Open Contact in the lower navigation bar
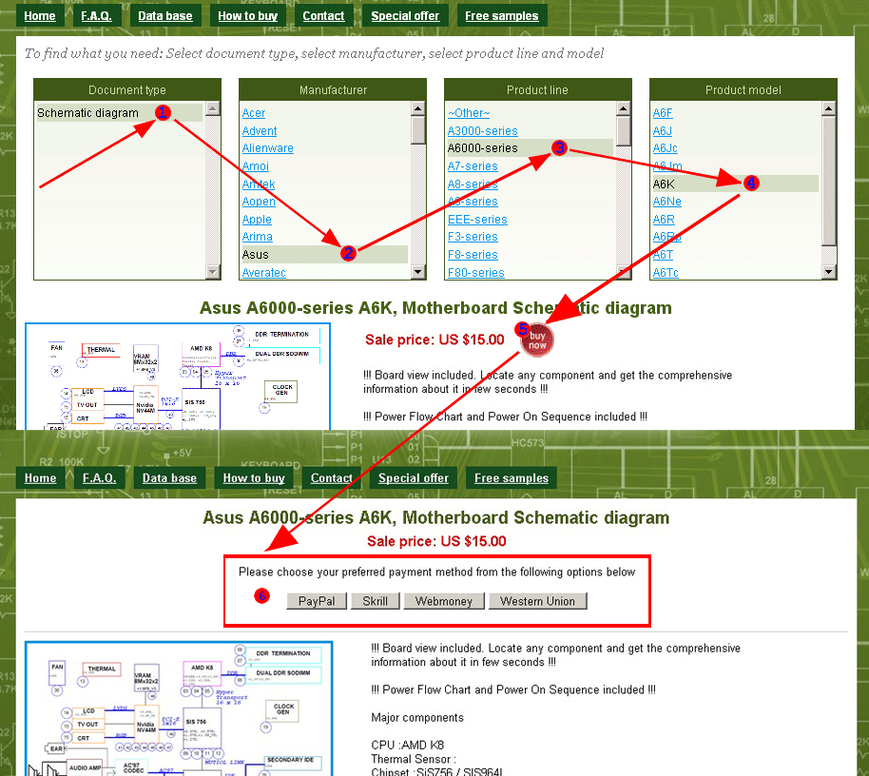The height and width of the screenshot is (776, 869). pyautogui.click(x=332, y=477)
